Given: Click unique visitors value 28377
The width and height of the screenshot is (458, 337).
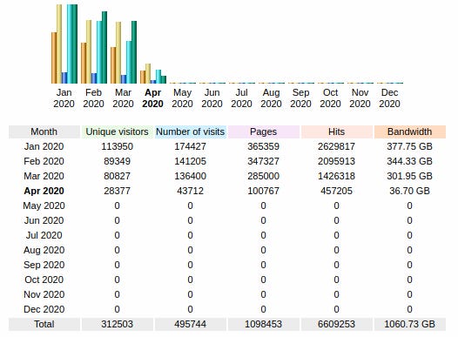Looking at the screenshot, I should [x=118, y=191].
